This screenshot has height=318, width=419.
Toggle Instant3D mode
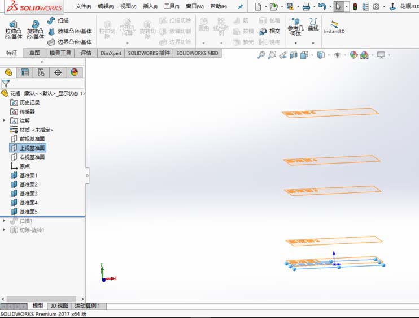[334, 27]
